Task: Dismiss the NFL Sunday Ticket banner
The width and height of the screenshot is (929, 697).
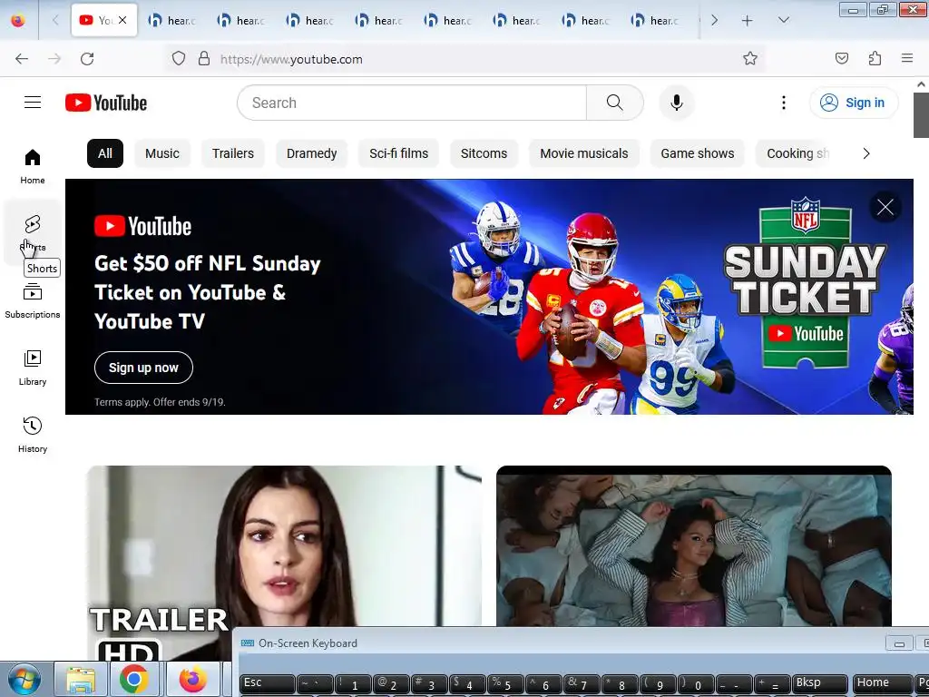Action: tap(885, 208)
